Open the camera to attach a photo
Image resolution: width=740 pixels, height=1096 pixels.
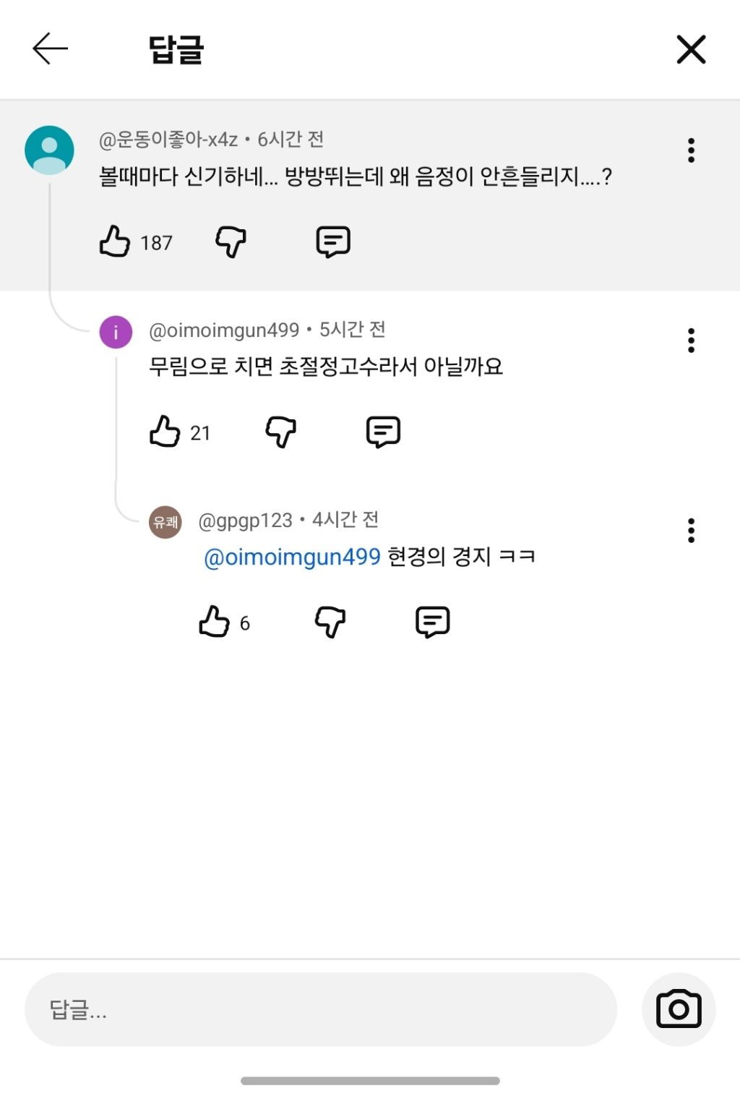[678, 1009]
